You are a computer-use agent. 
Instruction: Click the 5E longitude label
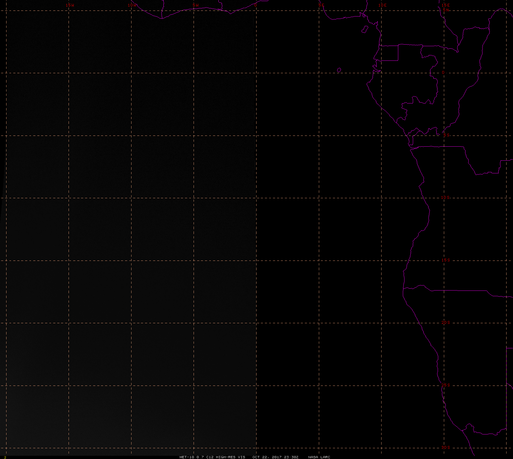click(x=321, y=5)
